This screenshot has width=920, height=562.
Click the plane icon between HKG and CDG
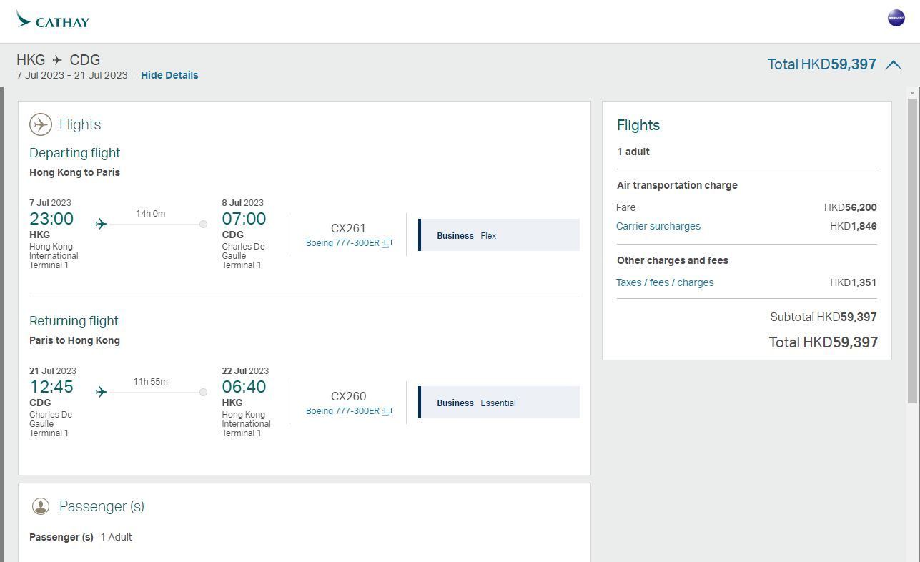click(x=58, y=60)
